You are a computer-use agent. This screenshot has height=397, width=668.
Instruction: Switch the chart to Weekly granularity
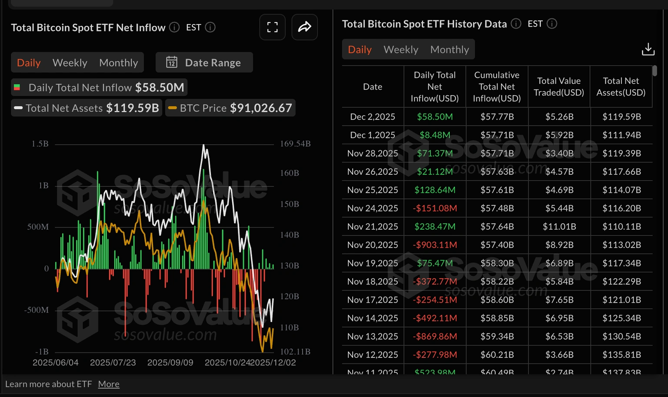click(70, 62)
